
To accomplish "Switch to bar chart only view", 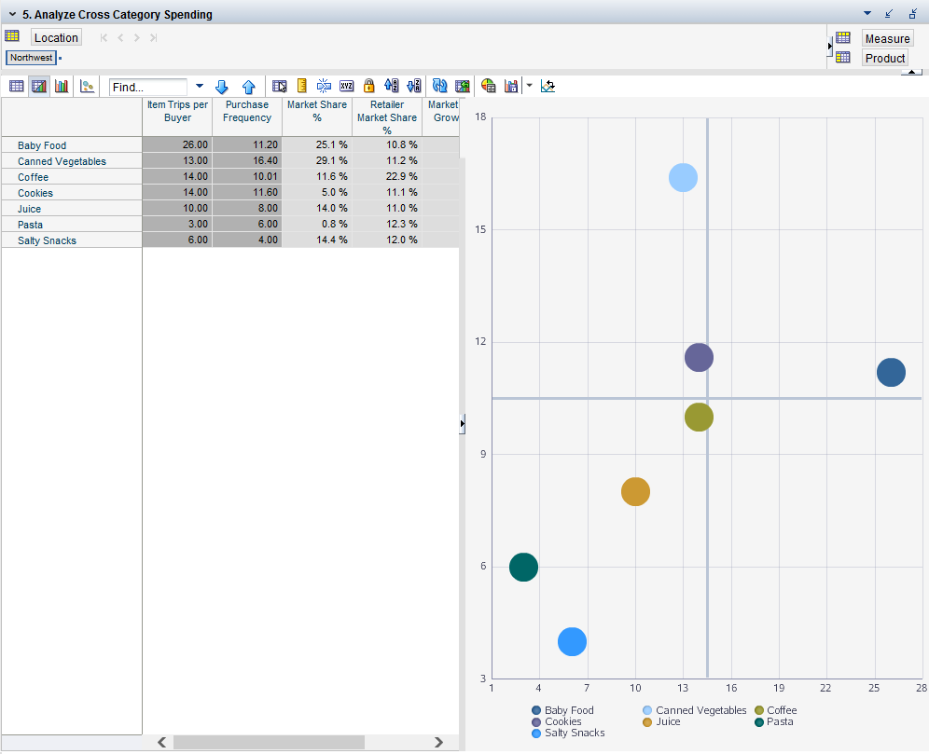I will (x=61, y=87).
